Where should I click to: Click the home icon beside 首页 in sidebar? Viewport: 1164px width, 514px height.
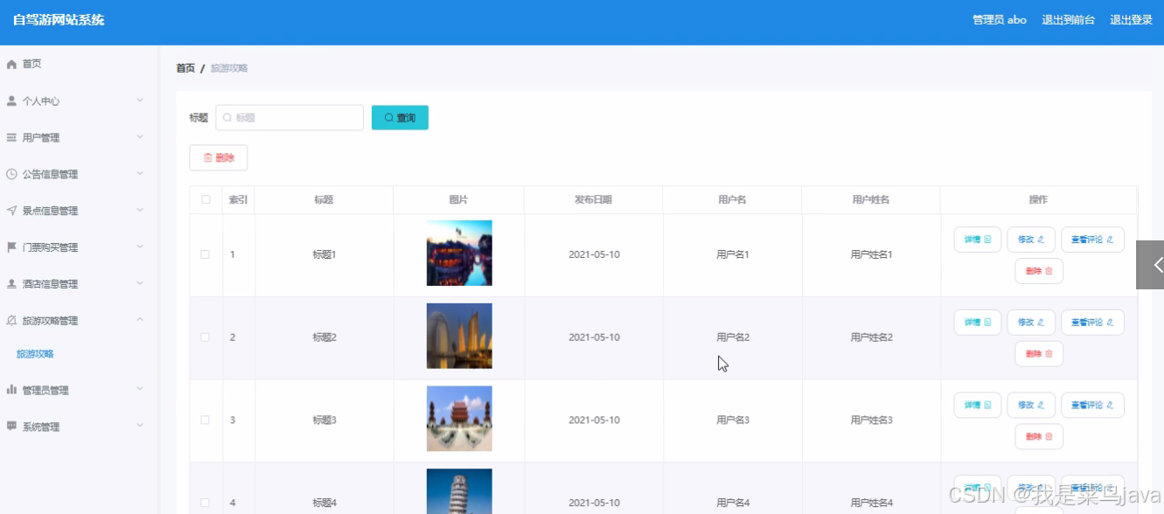(12, 65)
